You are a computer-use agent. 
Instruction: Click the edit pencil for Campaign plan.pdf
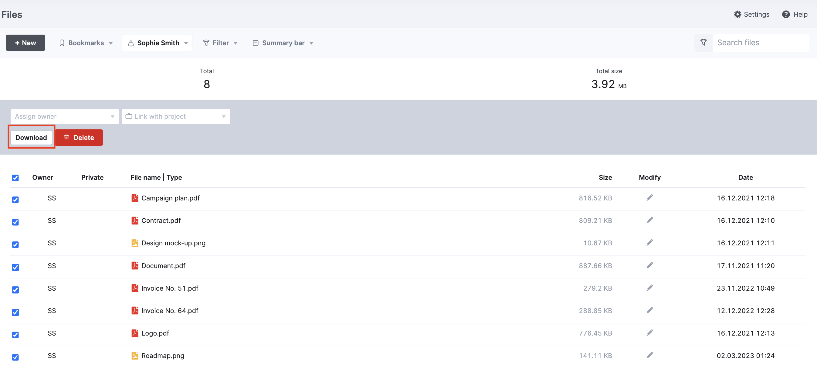(649, 198)
